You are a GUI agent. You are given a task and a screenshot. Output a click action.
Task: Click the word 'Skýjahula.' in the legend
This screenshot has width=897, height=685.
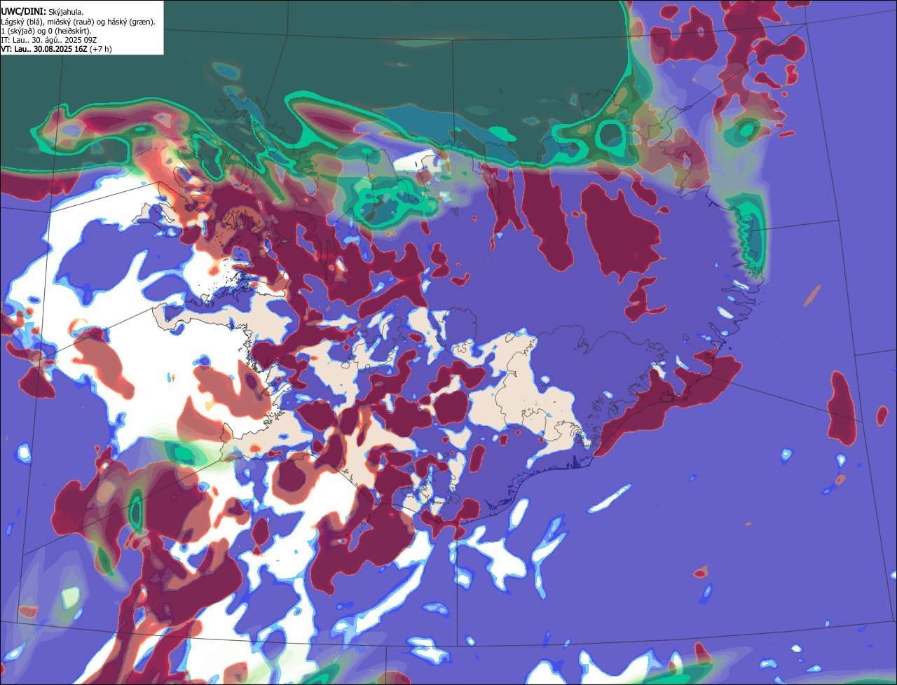tap(66, 13)
